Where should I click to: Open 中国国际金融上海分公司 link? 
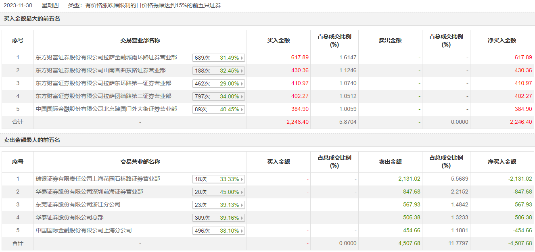[84, 230]
